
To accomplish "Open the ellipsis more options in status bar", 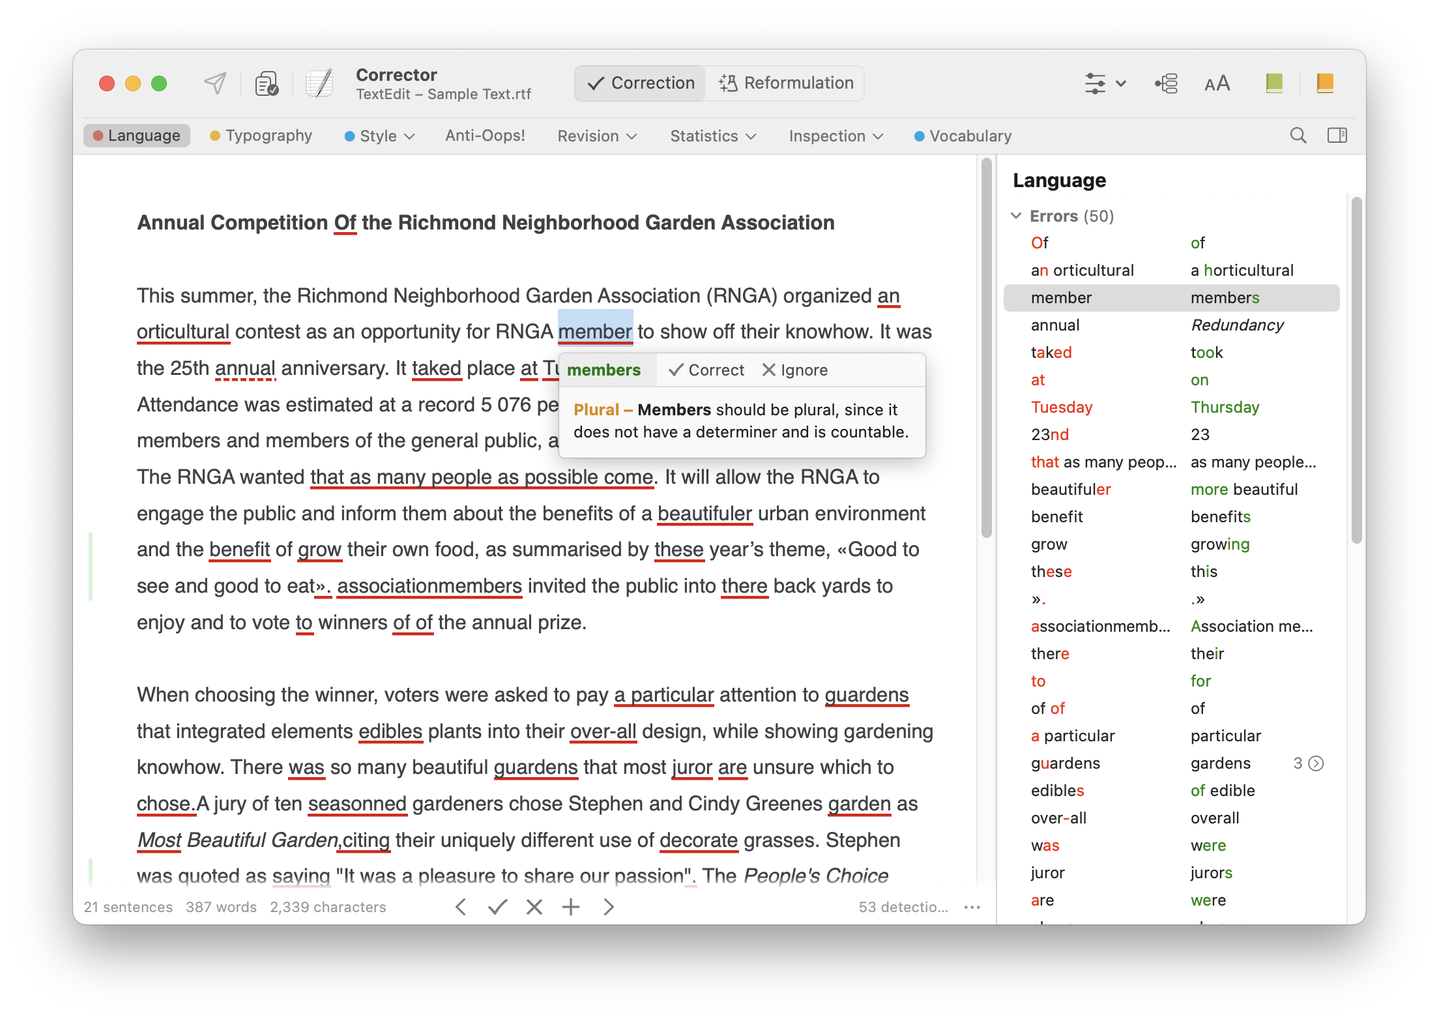I will (x=972, y=907).
